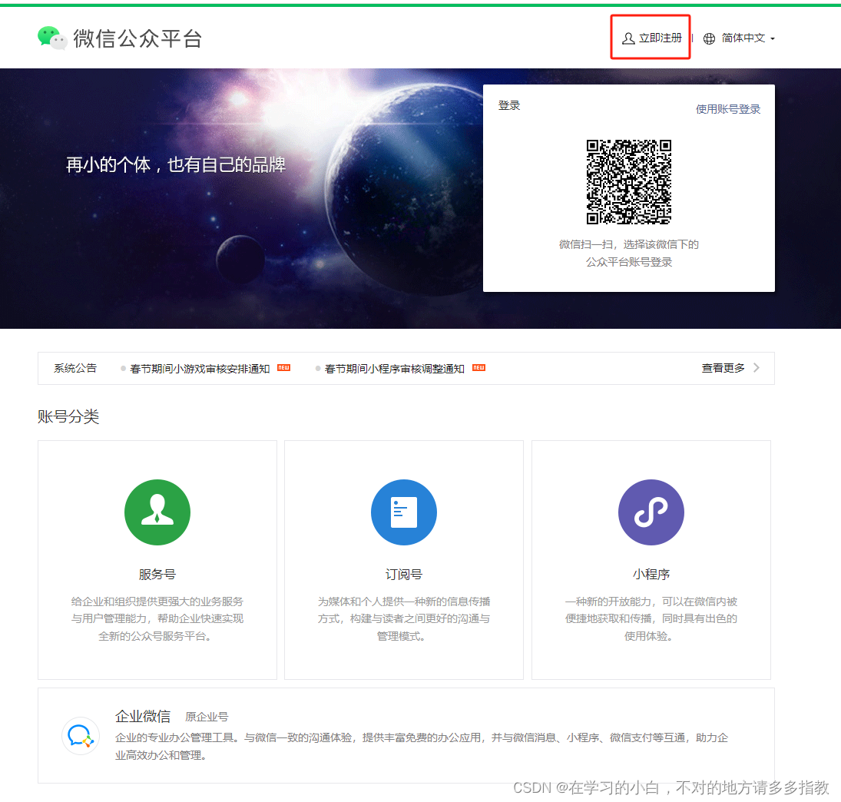Click 查看更多 to view more announcements
841x802 pixels.
(723, 368)
